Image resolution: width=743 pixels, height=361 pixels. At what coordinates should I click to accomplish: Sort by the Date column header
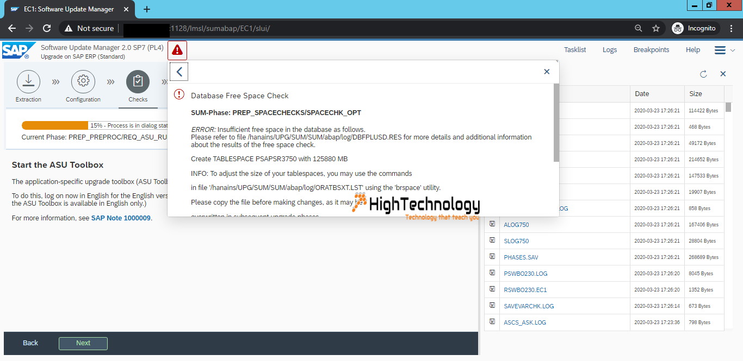point(657,94)
